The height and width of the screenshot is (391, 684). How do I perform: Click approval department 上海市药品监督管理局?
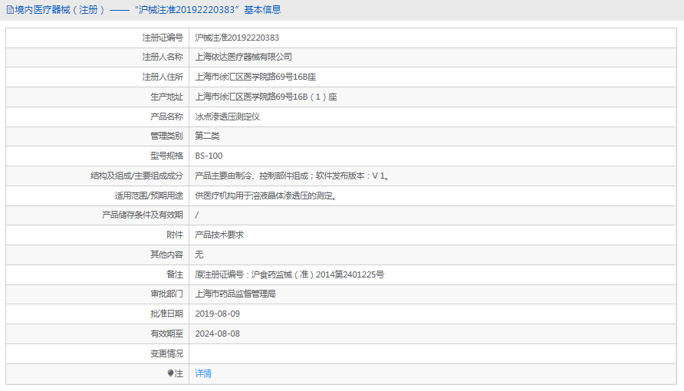coord(235,294)
